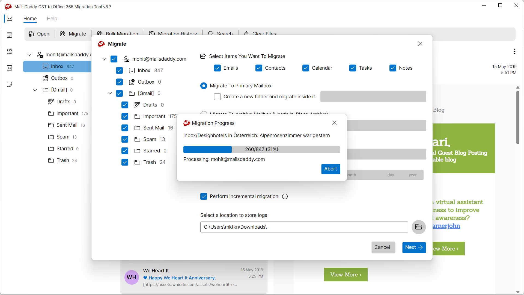Collapse mohit@mailsdaddy.com in Migrate dialog tree
The image size is (524, 295).
104,59
